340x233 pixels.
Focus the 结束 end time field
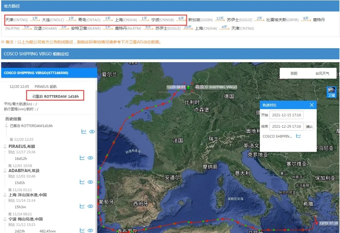pyautogui.click(x=286, y=126)
